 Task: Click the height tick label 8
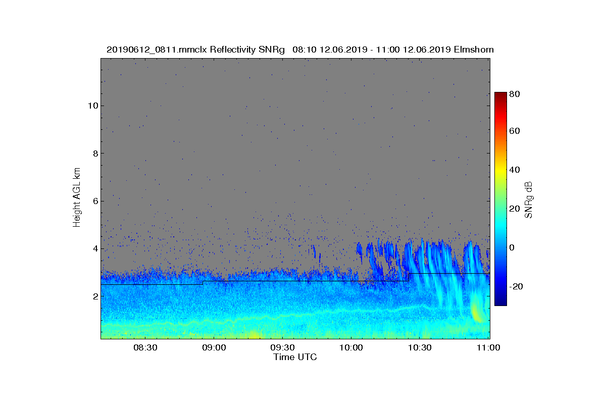coord(94,153)
